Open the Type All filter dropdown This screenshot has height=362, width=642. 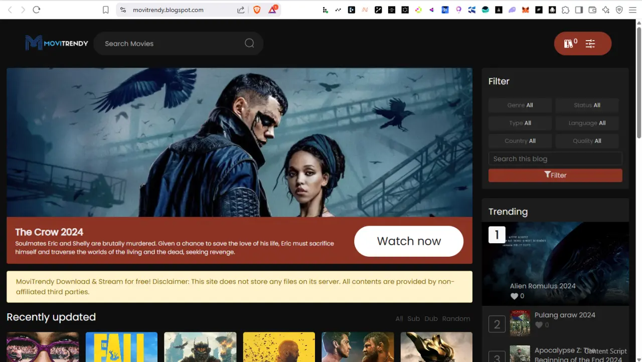pyautogui.click(x=520, y=123)
